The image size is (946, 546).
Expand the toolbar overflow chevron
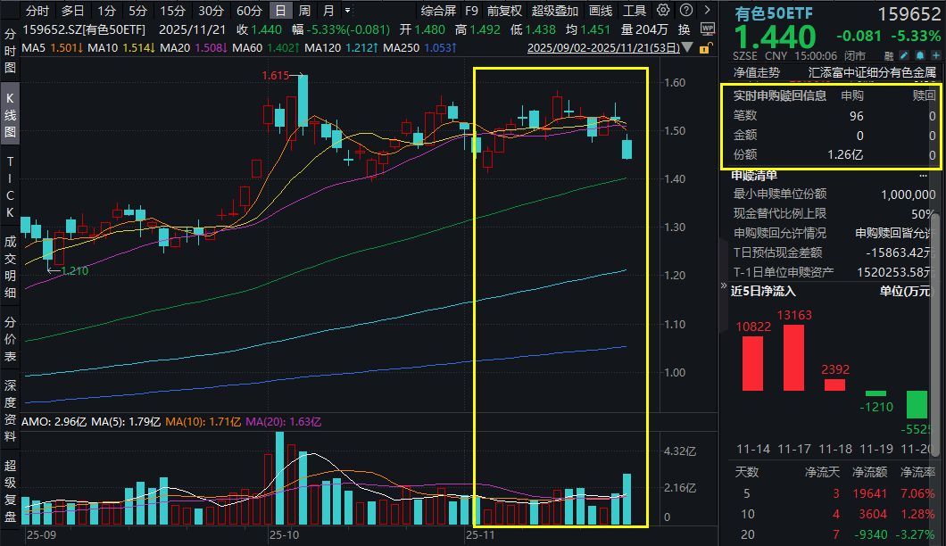(707, 9)
